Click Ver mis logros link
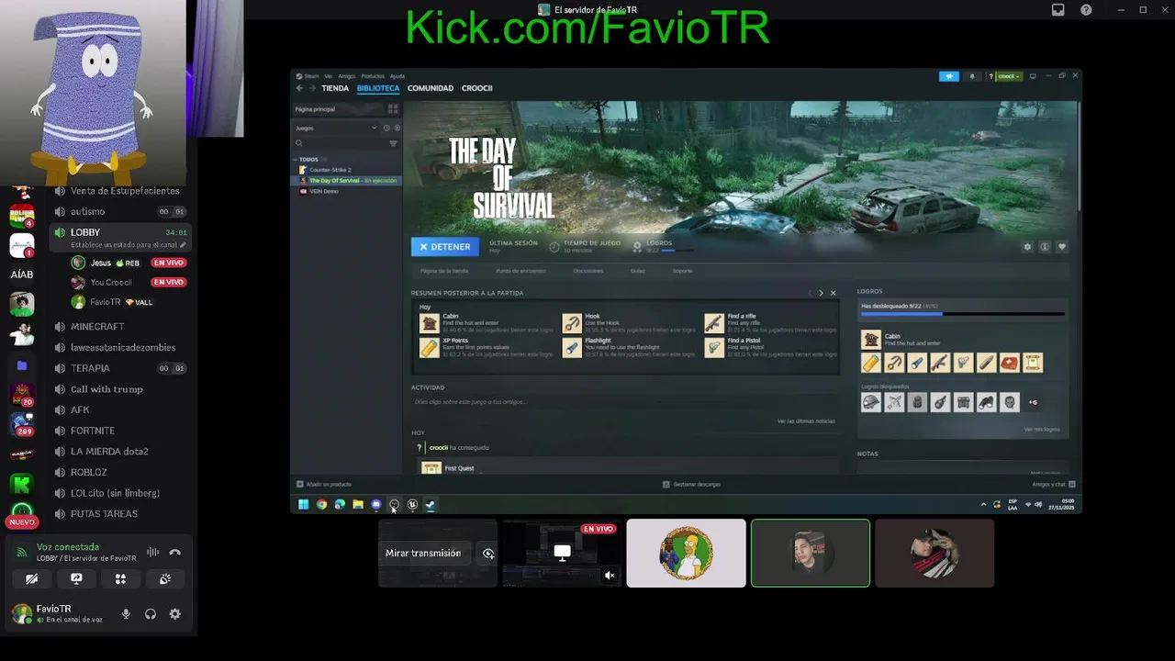 [1042, 430]
